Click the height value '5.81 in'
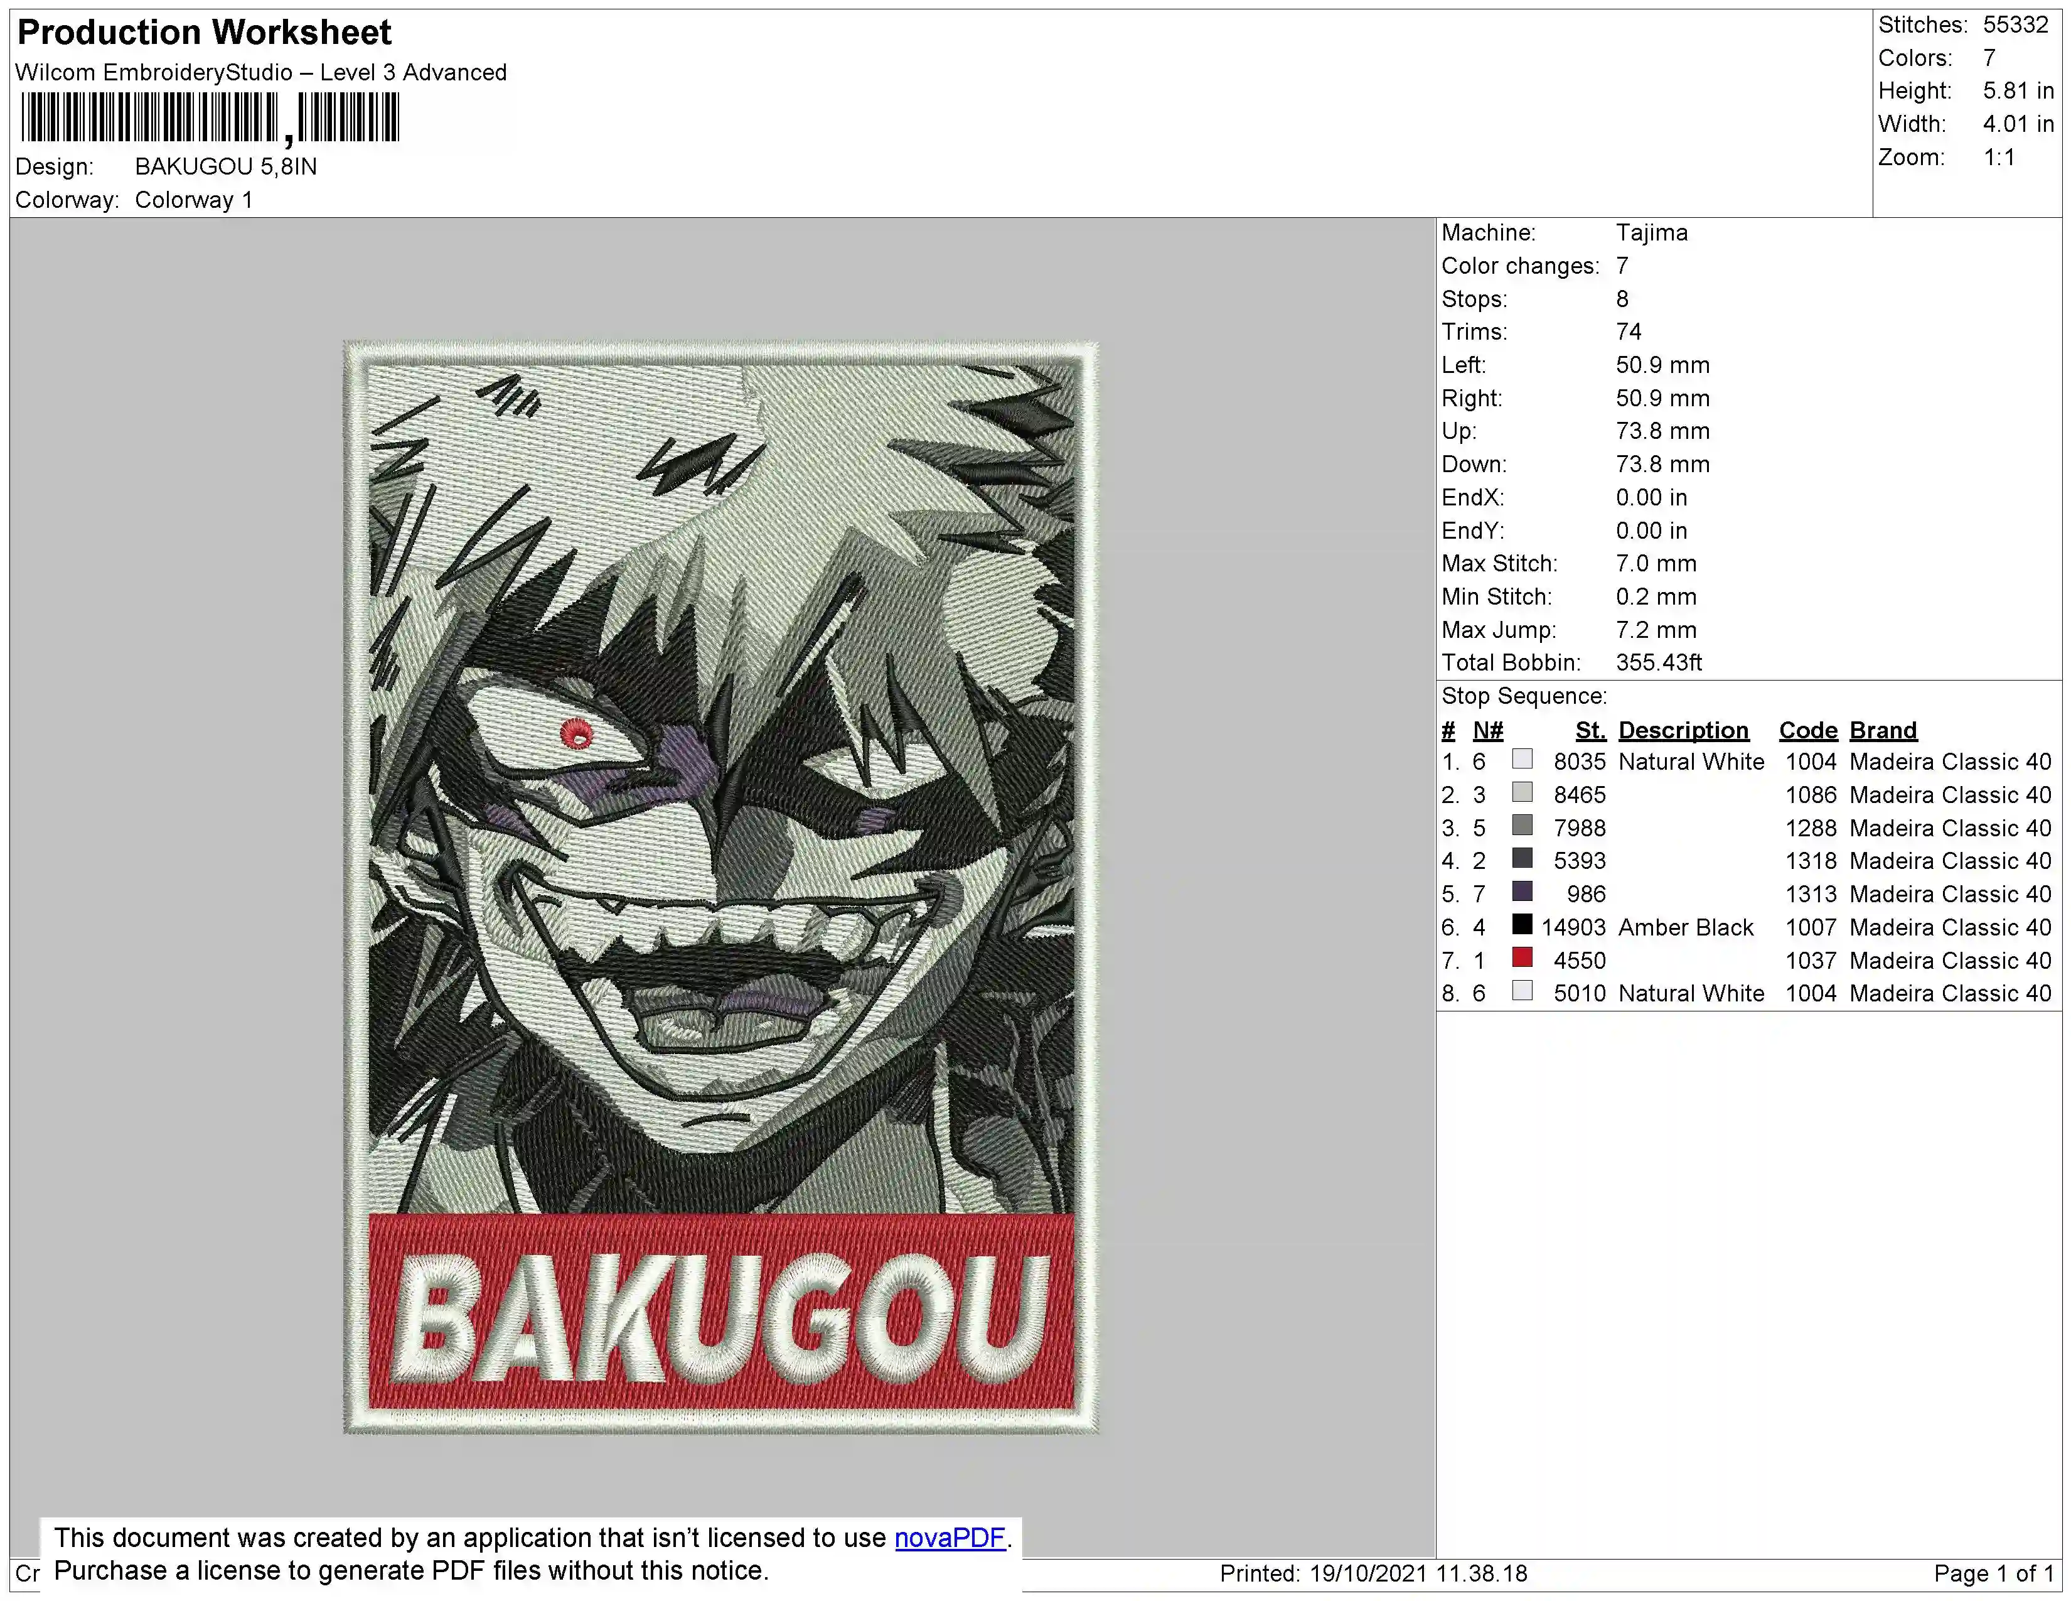The image size is (2071, 1601). (2018, 91)
